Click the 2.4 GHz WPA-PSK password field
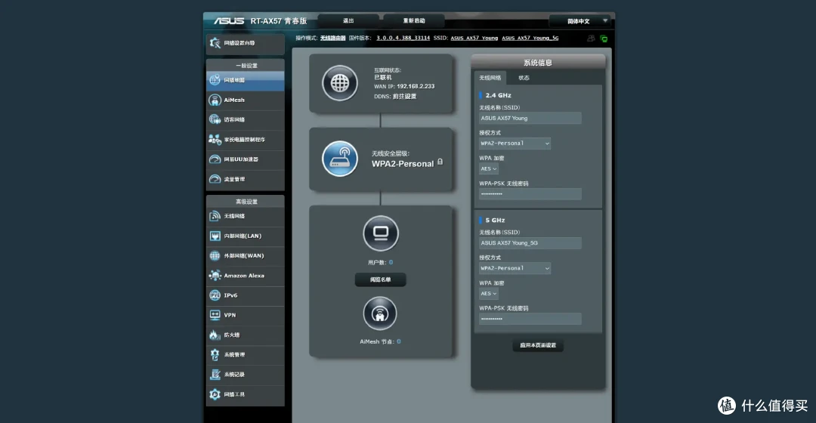The image size is (816, 423). [530, 193]
